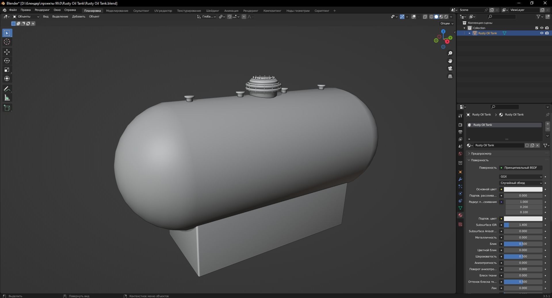
Task: Toggle camera view icon in viewport
Action: (450, 68)
